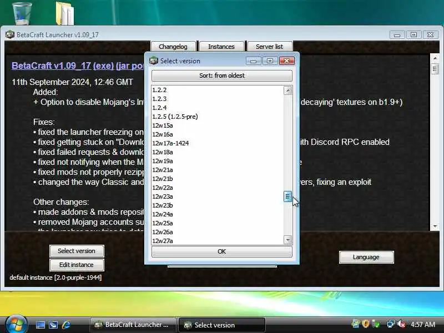Click the changelog scroll up arrow

click(x=435, y=58)
